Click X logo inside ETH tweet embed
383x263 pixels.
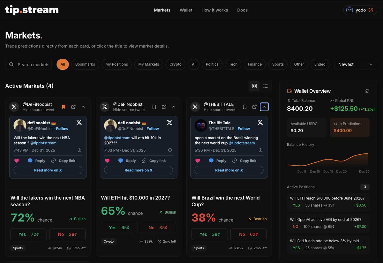[170, 122]
